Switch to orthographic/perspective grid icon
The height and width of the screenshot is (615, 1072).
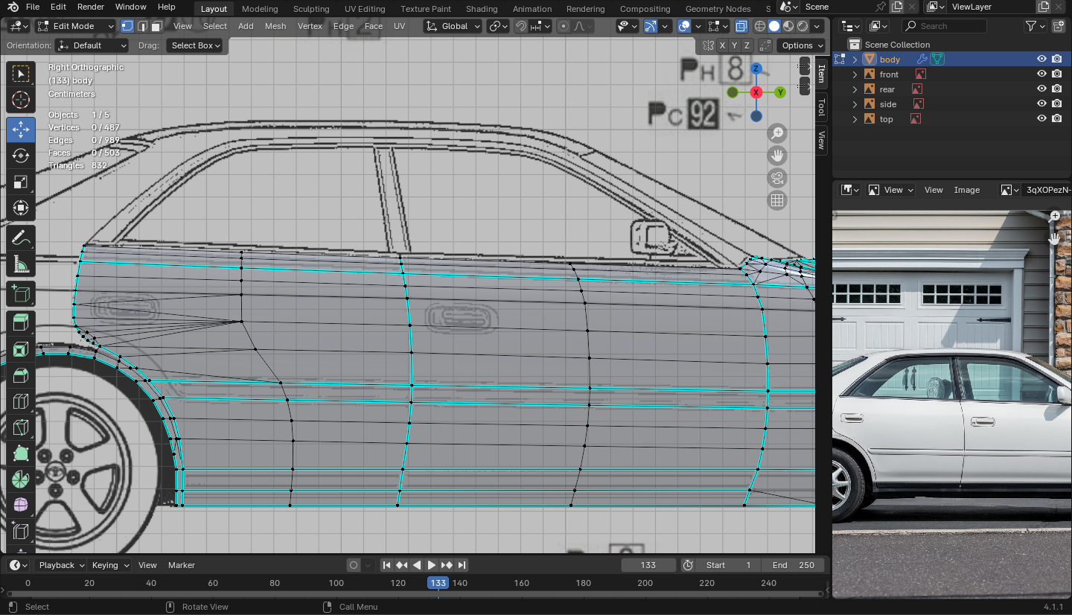(x=777, y=200)
